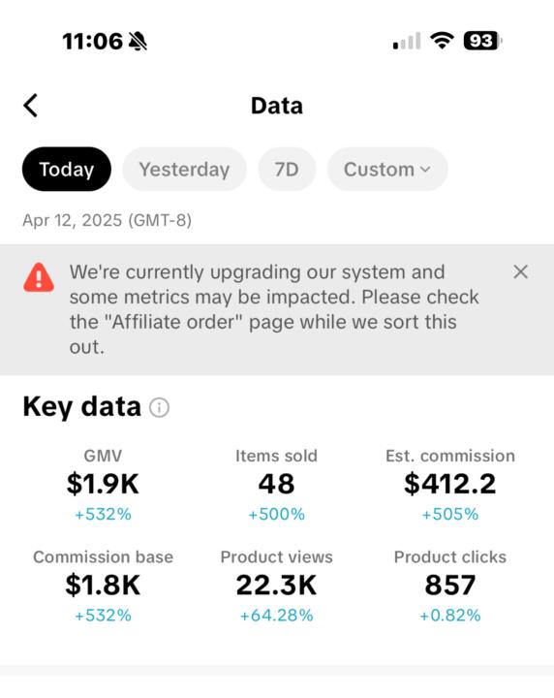Tap the upgrade notice message text
This screenshot has height=698, width=554.
(274, 309)
